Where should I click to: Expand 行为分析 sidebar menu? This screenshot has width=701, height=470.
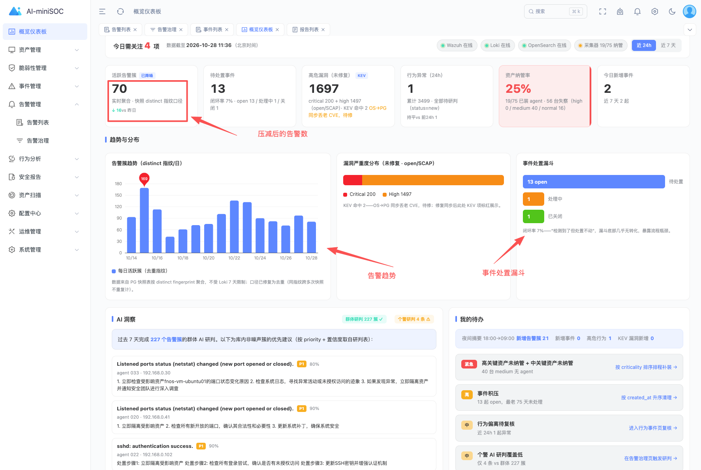click(x=45, y=159)
